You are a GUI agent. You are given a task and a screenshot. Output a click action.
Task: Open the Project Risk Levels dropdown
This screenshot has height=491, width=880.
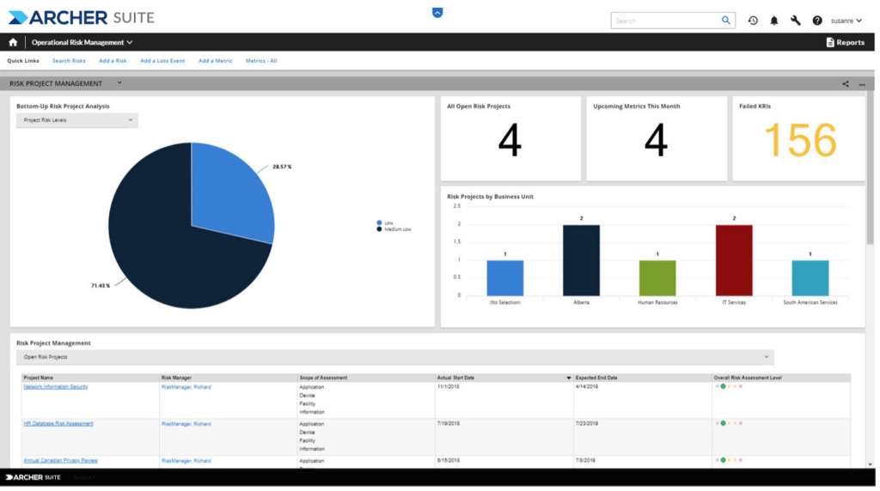(x=77, y=120)
